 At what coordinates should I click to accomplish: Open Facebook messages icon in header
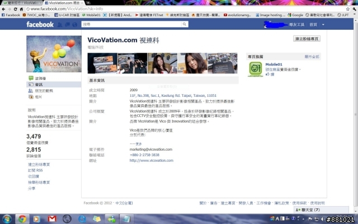pyautogui.click(x=67, y=25)
